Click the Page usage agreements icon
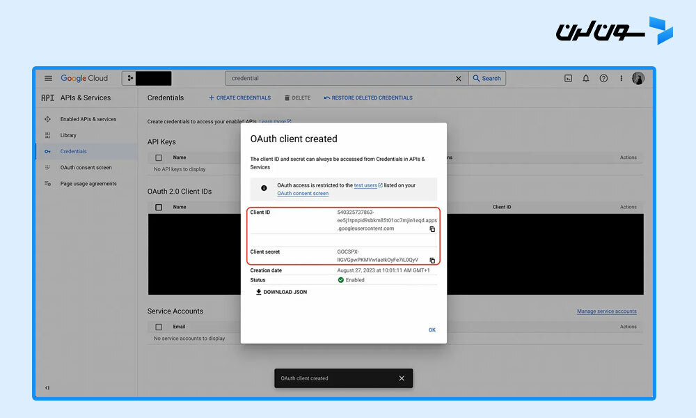The height and width of the screenshot is (418, 696). [47, 183]
